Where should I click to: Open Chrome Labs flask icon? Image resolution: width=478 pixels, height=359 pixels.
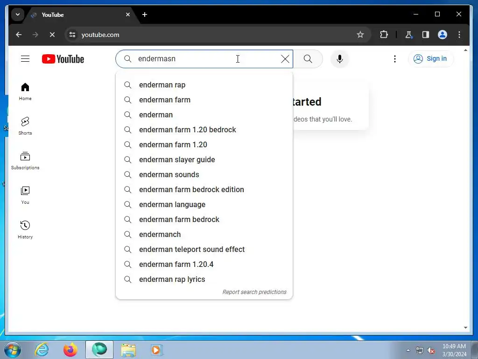click(x=408, y=35)
